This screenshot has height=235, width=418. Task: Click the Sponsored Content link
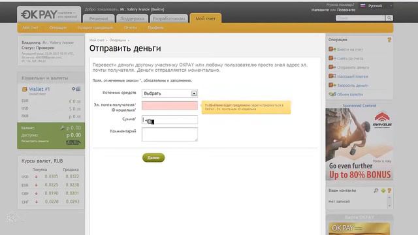(x=359, y=106)
